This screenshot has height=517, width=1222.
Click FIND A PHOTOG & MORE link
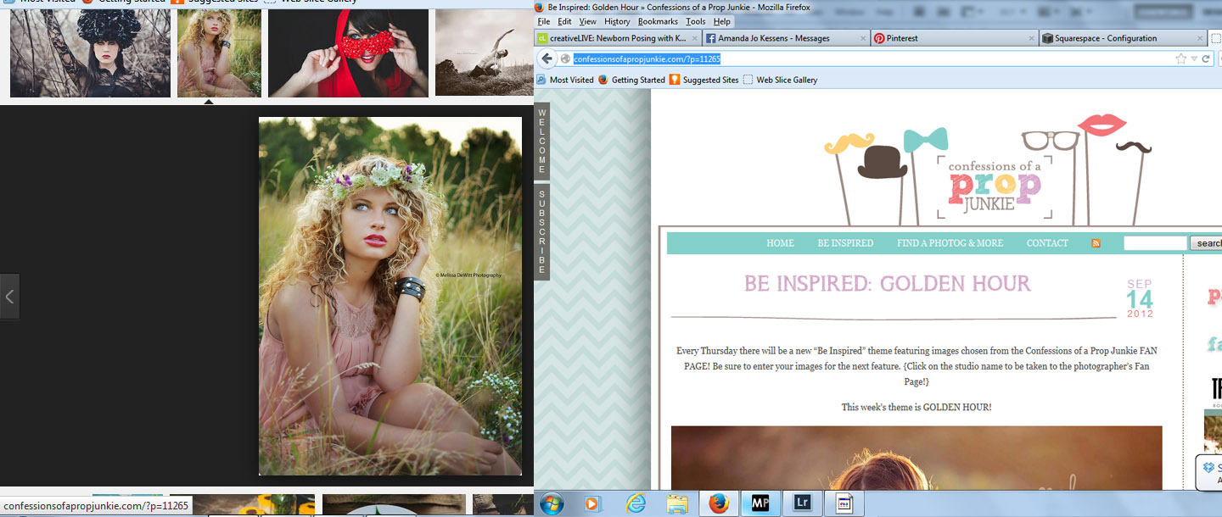[x=950, y=243]
